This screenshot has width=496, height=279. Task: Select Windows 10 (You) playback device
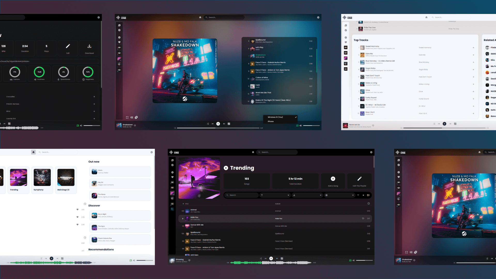[x=280, y=117]
